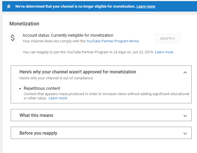Click Account status ineligible for monetization text
This screenshot has height=153, width=197.
(68, 35)
